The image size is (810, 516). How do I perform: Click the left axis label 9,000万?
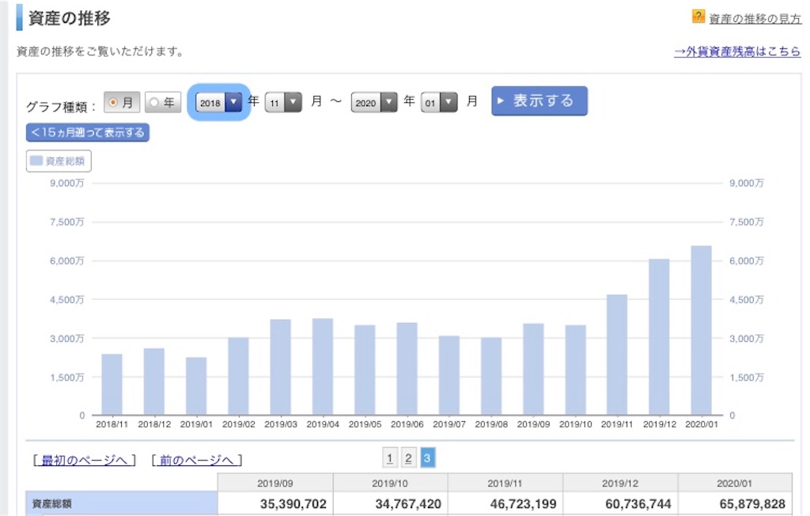[66, 183]
